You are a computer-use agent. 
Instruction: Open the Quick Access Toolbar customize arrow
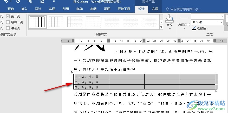click(x=54, y=1)
